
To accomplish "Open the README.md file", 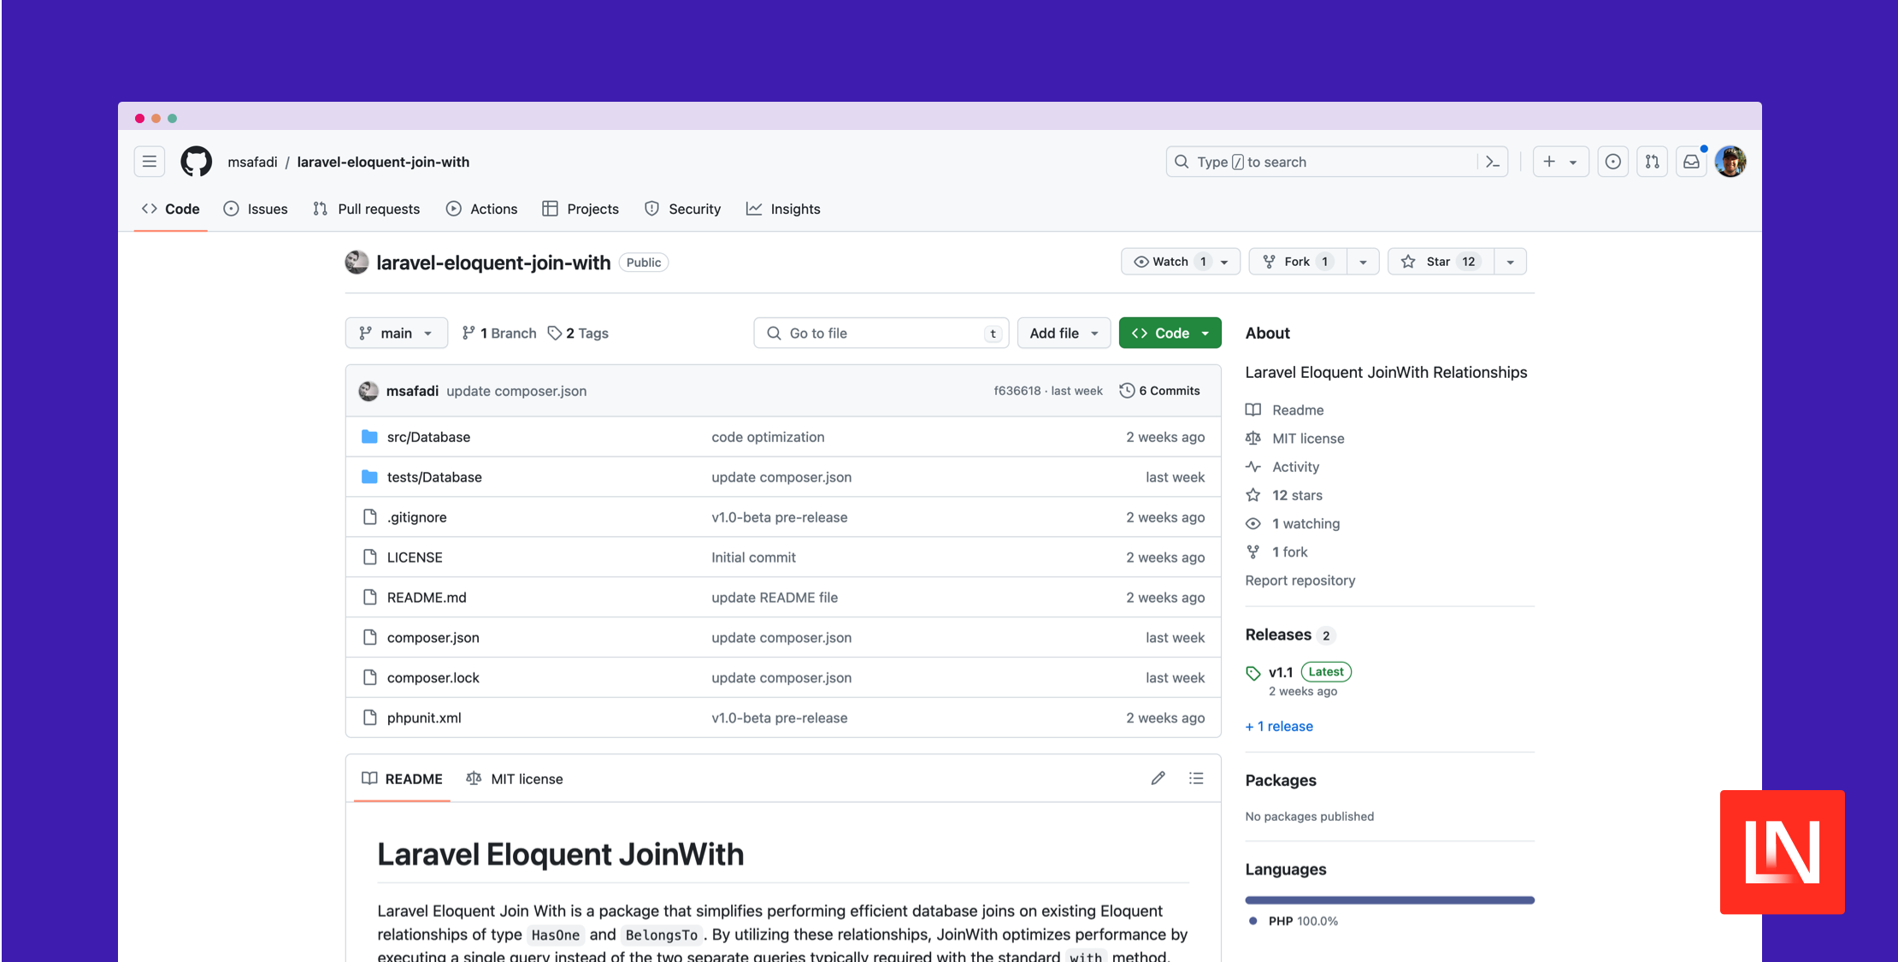I will click(427, 596).
